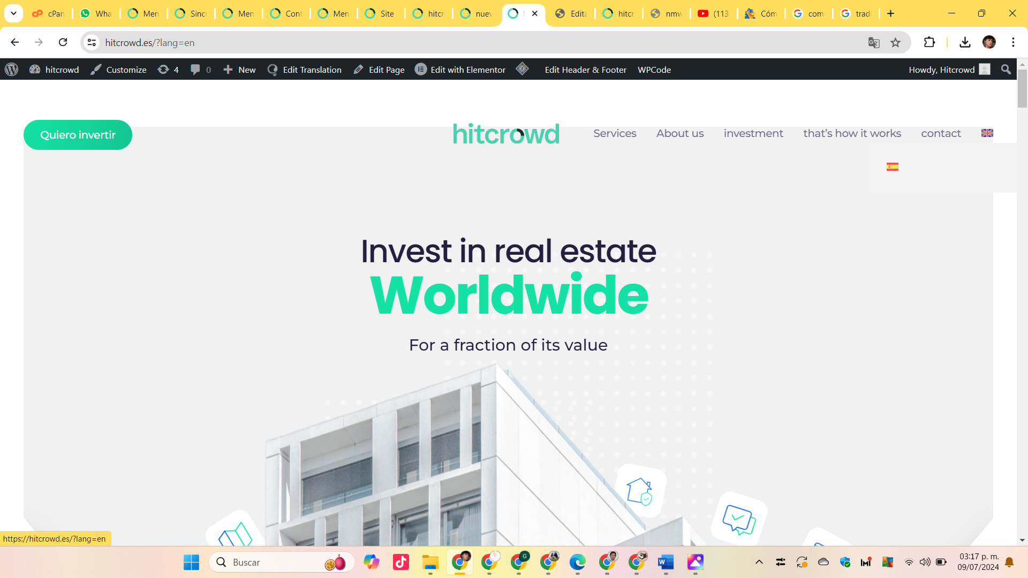Select the UK flag language icon

pyautogui.click(x=987, y=133)
